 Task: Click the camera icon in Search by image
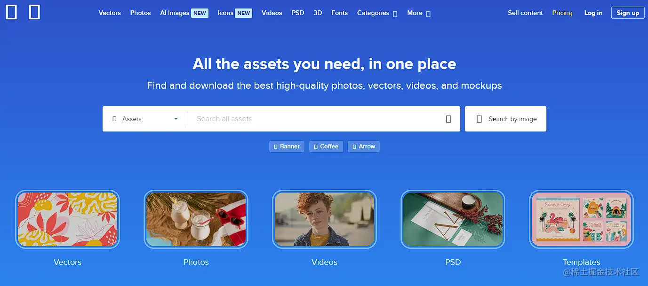pos(479,119)
